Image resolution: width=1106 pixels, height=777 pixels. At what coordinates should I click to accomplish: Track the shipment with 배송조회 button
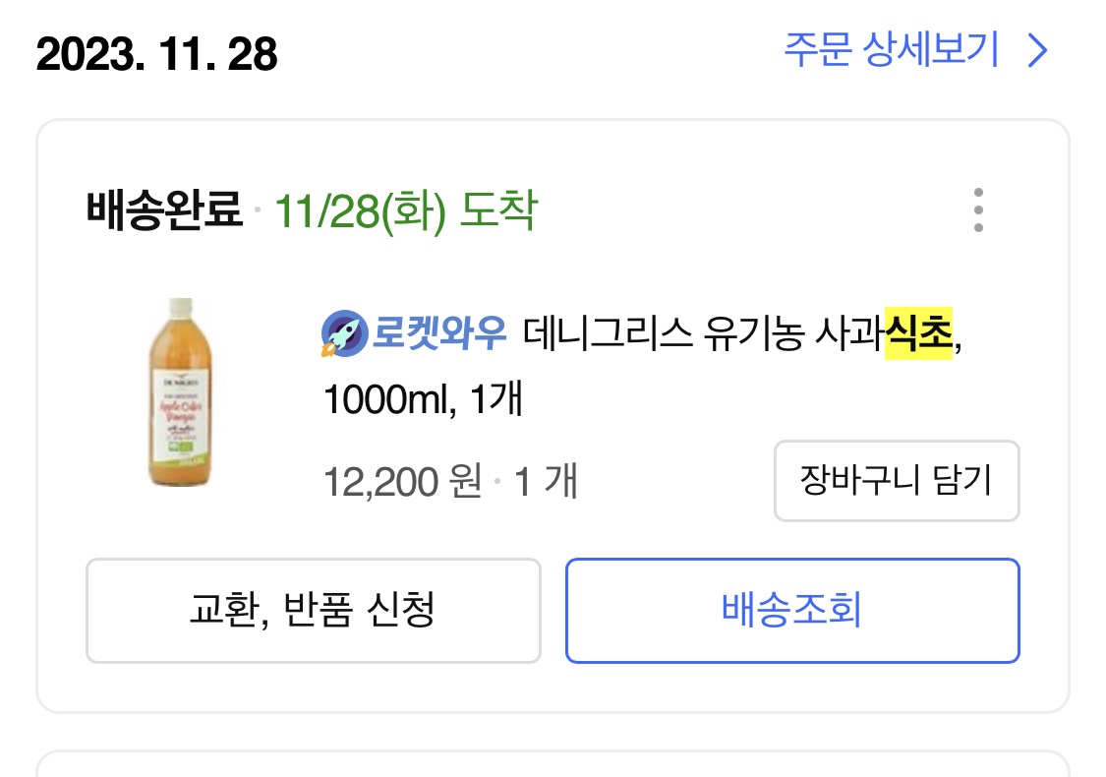(x=792, y=610)
